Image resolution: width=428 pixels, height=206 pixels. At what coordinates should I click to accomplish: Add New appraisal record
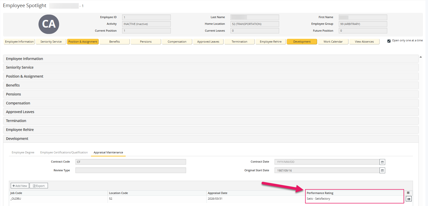click(x=20, y=186)
